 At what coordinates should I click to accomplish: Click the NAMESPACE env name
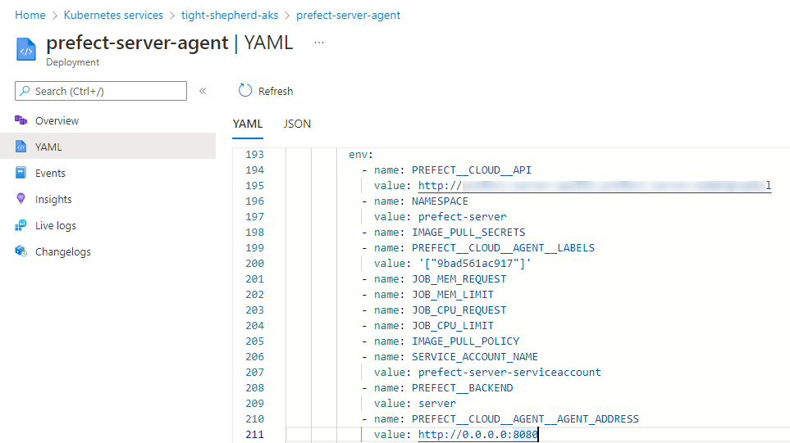click(440, 201)
